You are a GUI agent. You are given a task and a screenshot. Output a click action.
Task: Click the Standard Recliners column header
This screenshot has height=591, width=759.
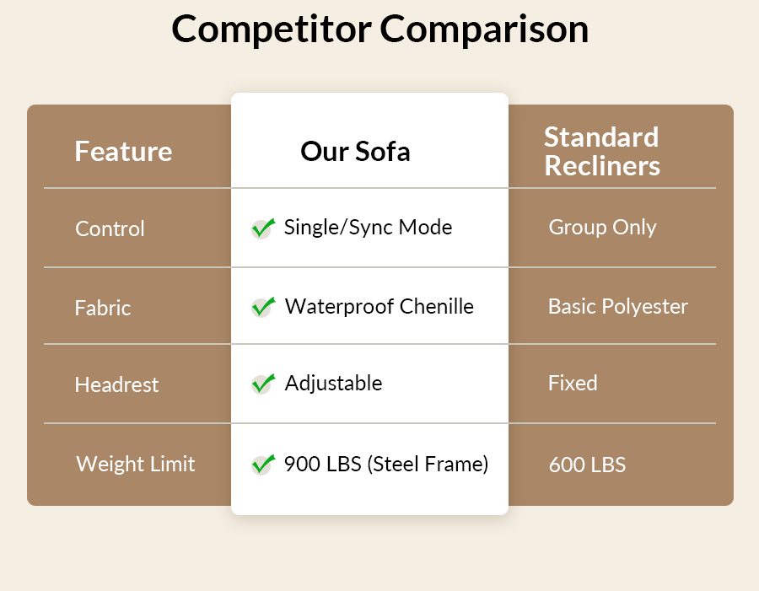[601, 152]
